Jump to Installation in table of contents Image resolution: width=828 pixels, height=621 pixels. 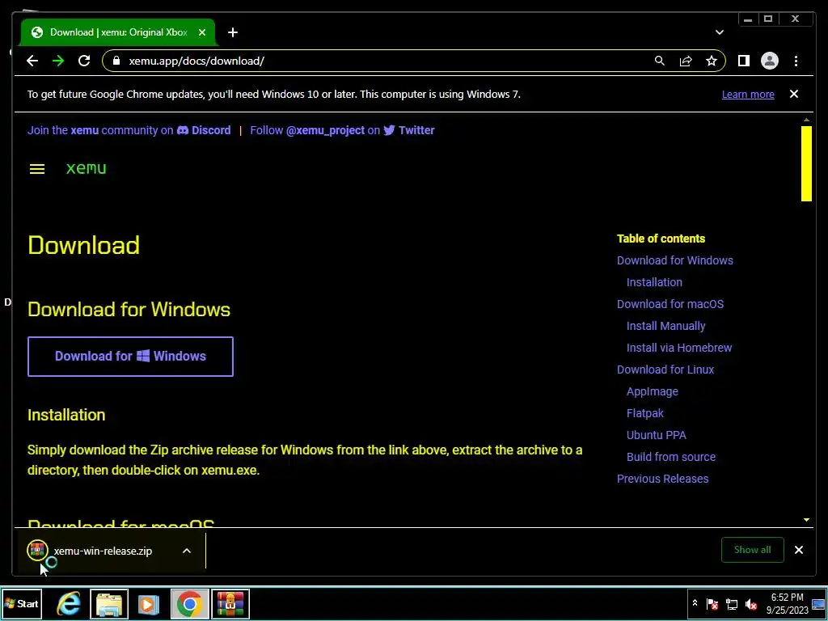(x=654, y=282)
